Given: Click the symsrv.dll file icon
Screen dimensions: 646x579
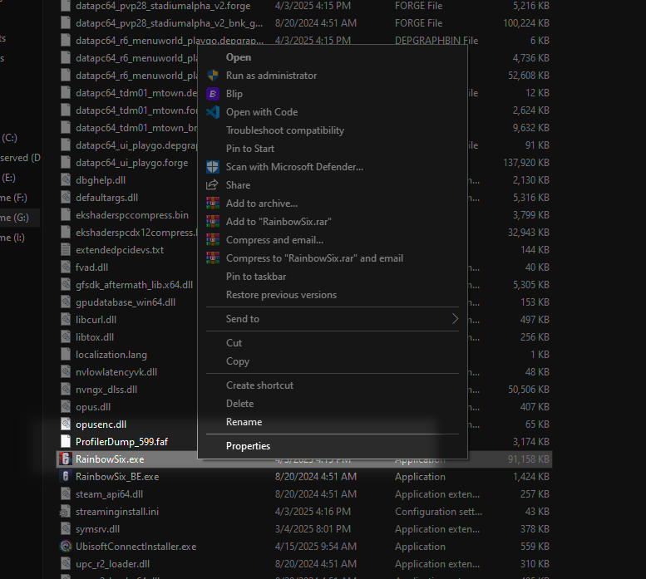Looking at the screenshot, I should tap(65, 529).
